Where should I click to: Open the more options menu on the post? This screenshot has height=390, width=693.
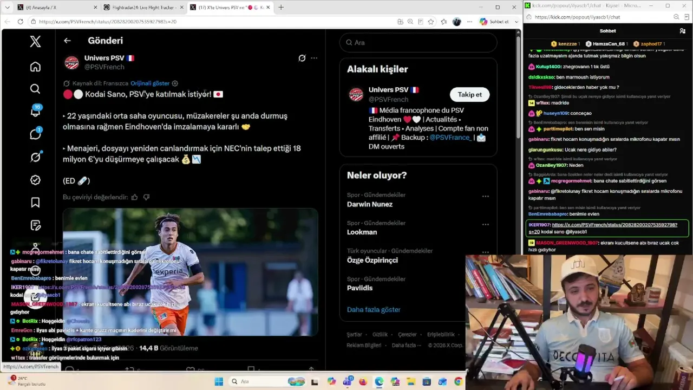click(314, 58)
